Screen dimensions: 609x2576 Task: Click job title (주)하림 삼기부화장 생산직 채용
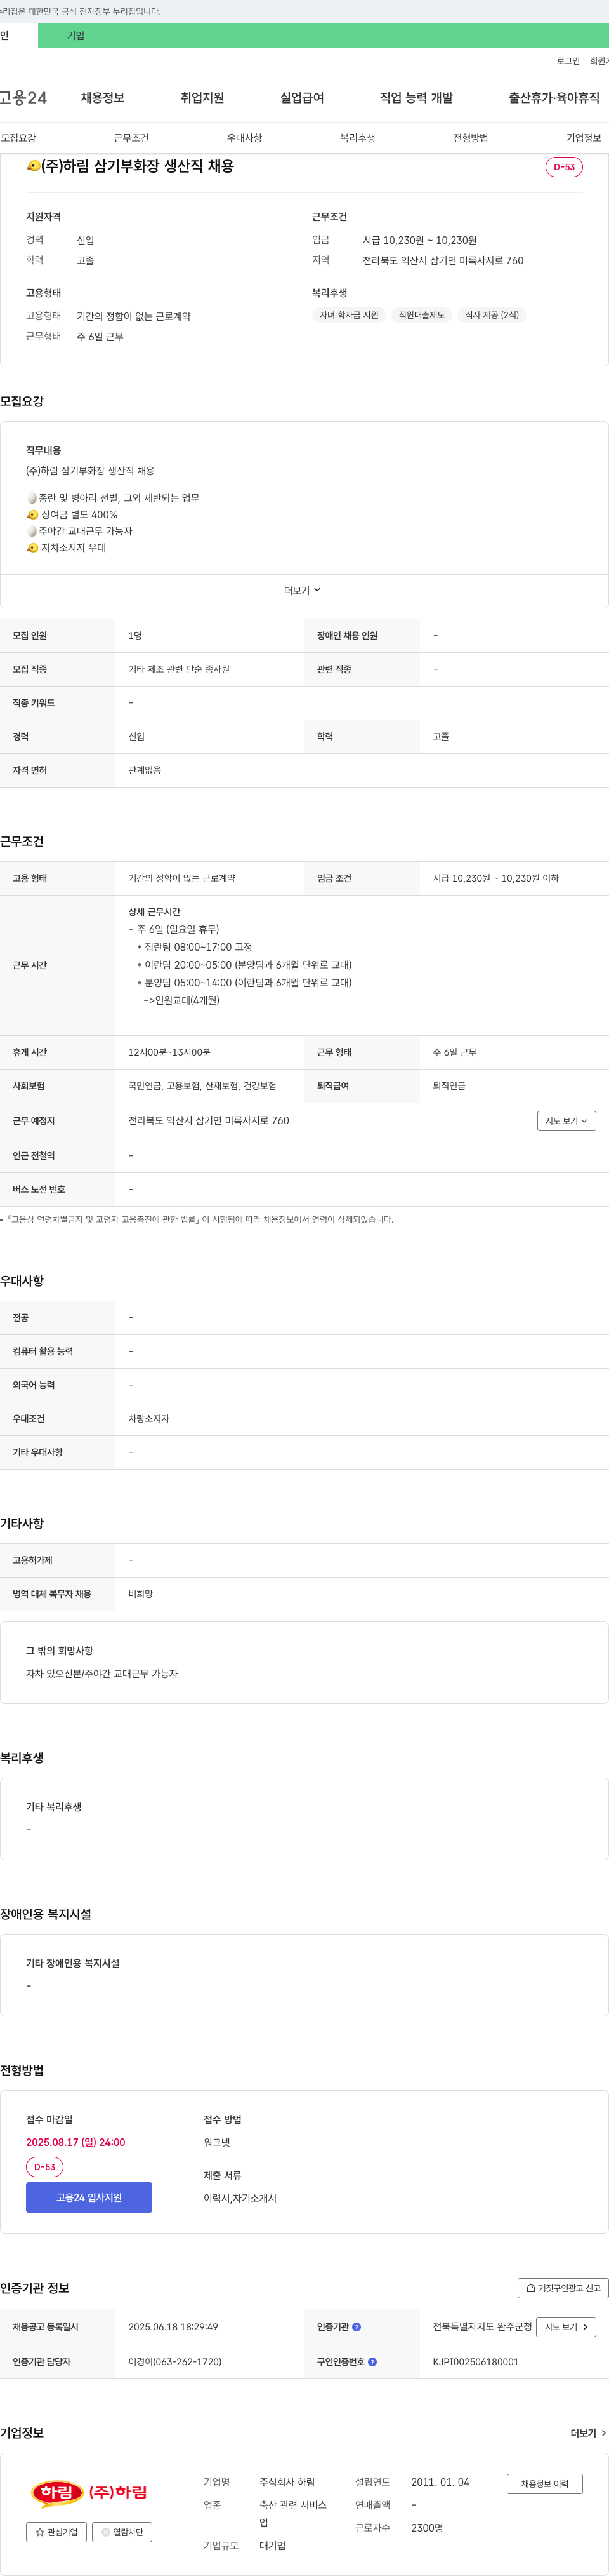pyautogui.click(x=130, y=166)
